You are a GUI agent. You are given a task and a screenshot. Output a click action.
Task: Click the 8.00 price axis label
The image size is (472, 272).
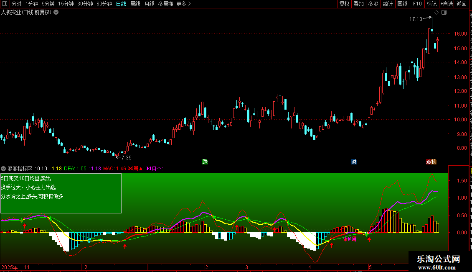point(462,148)
